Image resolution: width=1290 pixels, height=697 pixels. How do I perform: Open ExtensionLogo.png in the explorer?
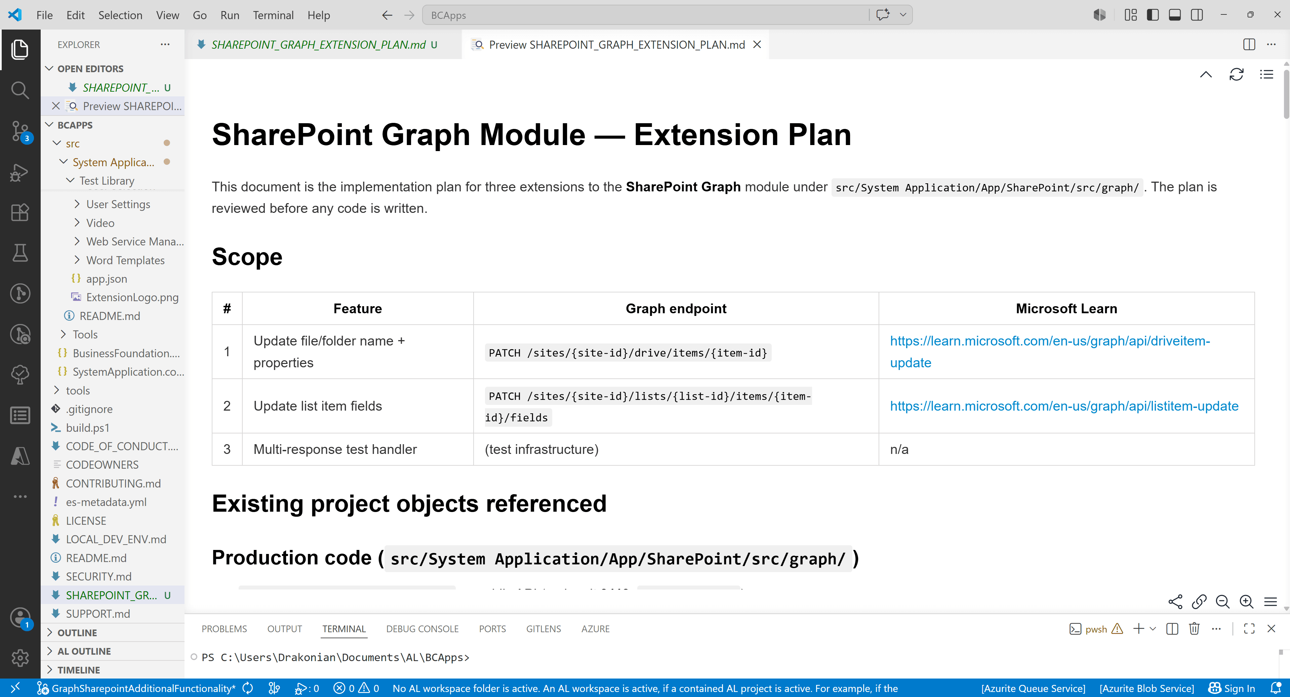click(132, 297)
